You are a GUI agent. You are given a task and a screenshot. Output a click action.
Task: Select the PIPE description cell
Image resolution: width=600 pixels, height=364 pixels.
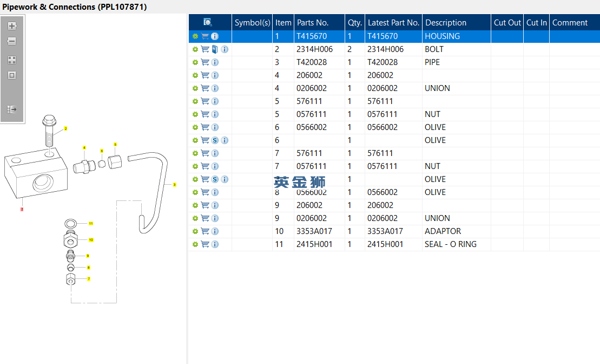pos(457,62)
